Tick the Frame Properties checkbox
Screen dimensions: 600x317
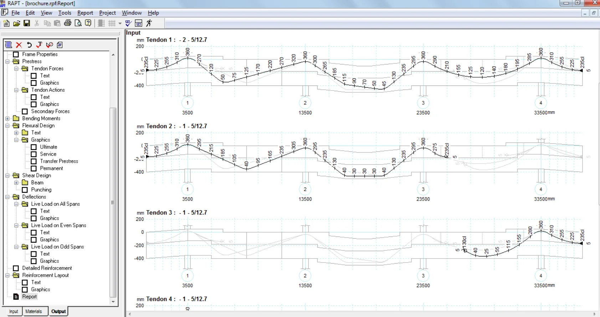tap(16, 54)
